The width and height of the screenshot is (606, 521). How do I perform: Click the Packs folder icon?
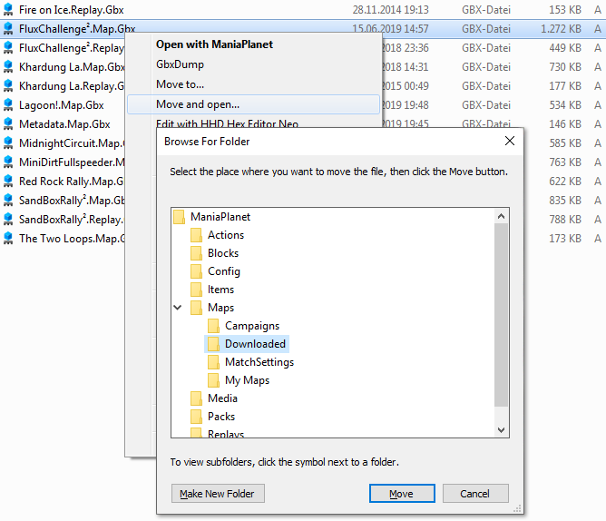click(196, 417)
